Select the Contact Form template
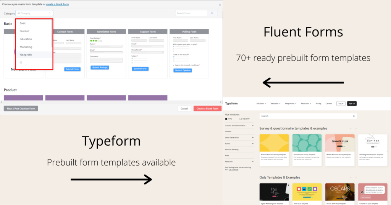391x205 pixels. click(x=65, y=54)
